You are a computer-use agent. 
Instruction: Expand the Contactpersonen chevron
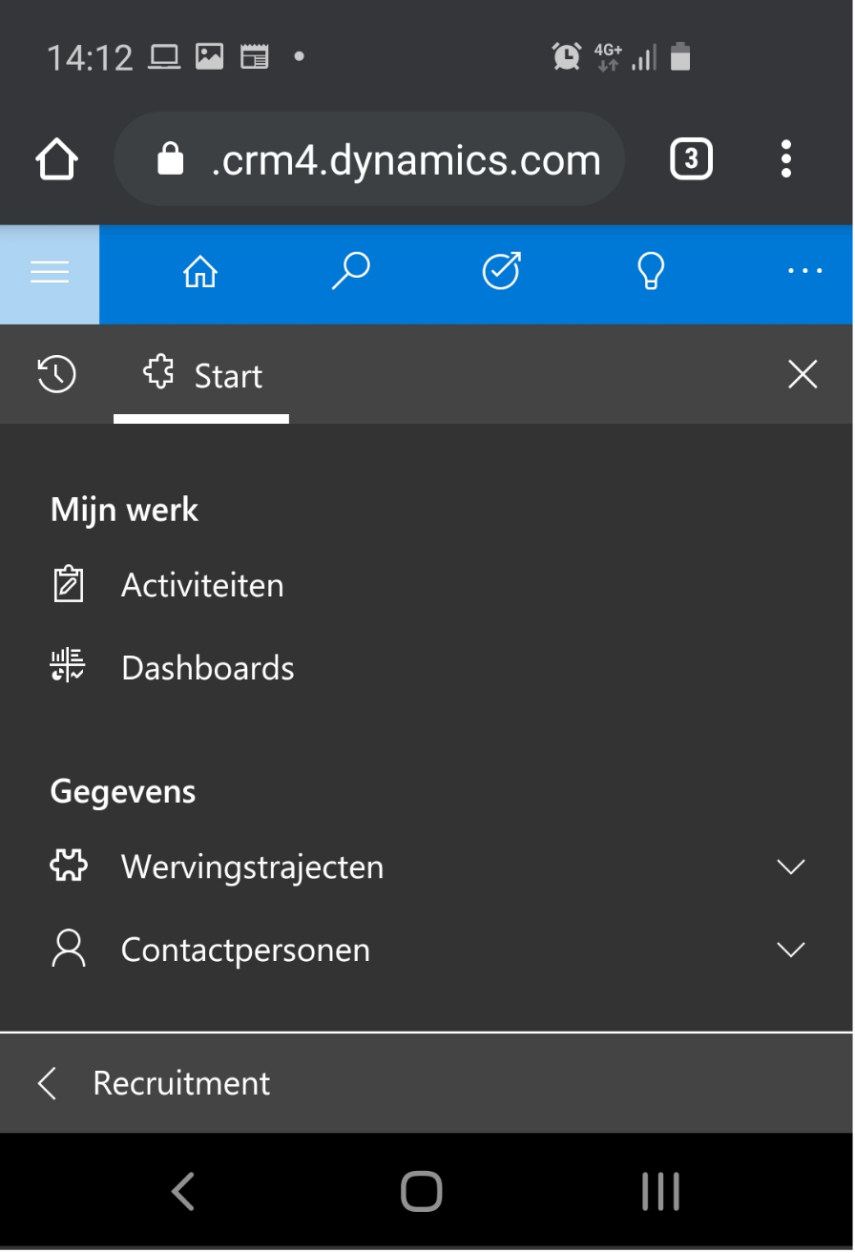(791, 950)
